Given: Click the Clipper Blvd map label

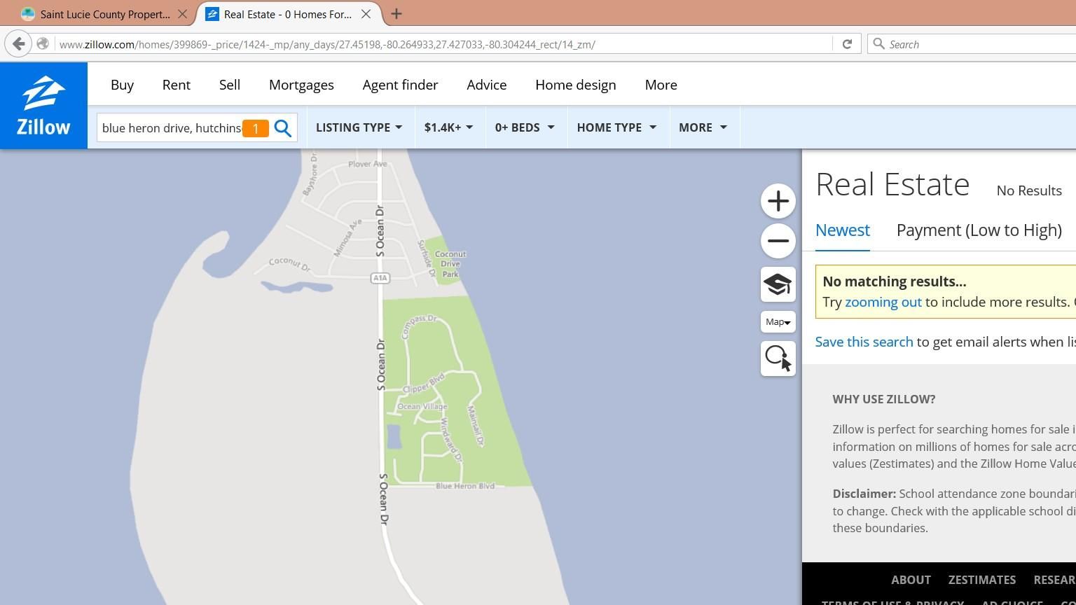Looking at the screenshot, I should pyautogui.click(x=424, y=384).
